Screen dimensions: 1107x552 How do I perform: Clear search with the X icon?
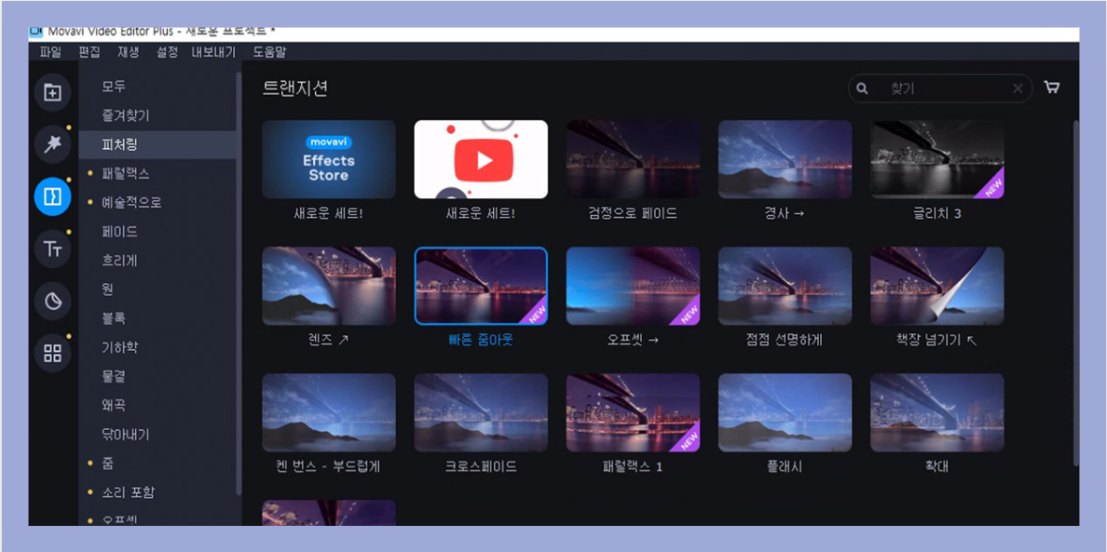(1018, 89)
